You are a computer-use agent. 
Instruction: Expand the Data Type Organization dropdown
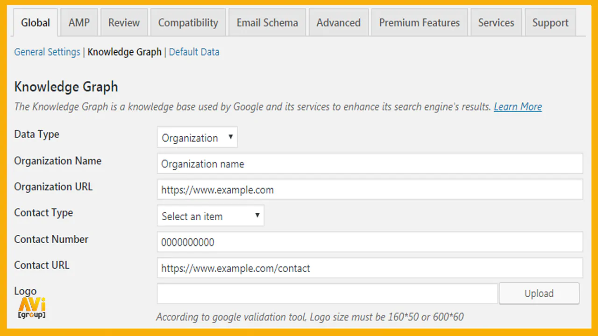[197, 138]
